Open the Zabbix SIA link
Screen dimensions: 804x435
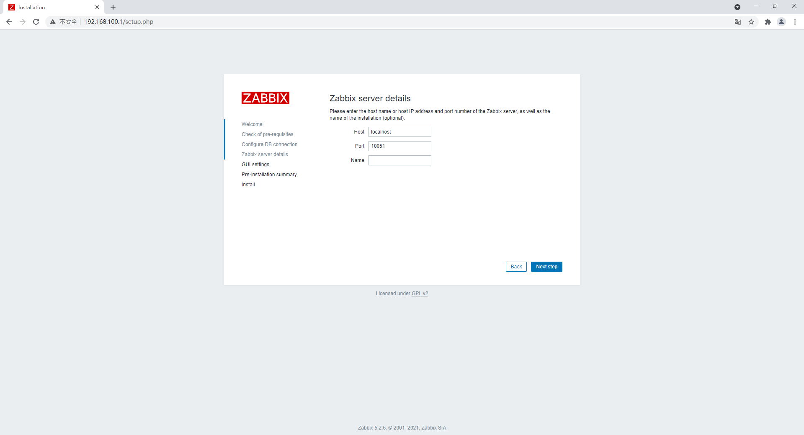tap(433, 428)
